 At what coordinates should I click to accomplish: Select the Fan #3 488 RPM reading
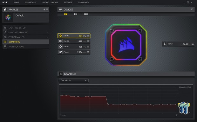pos(82,47)
